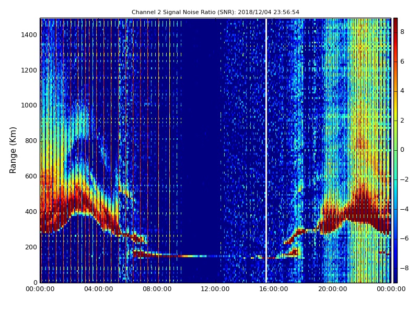Click the colorbar value −8 label
The height and width of the screenshot is (313, 418).
404,268
